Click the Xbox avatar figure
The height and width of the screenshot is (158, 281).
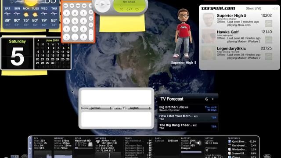183,33
